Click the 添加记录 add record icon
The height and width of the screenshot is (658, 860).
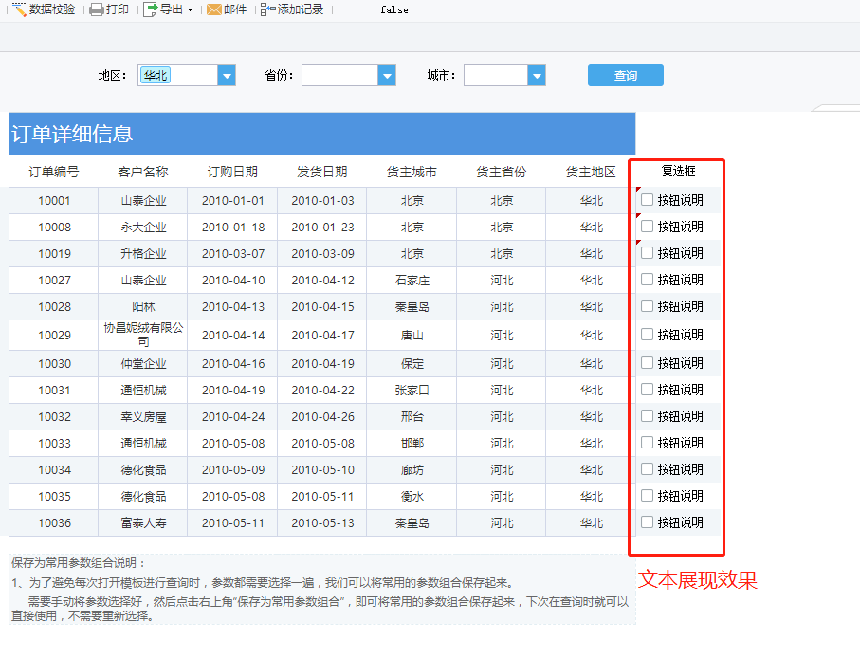coord(267,9)
